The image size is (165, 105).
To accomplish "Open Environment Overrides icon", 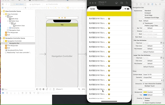I will tap(30, 93).
